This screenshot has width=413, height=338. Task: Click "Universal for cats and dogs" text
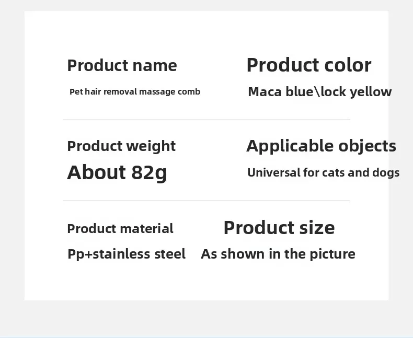(323, 173)
